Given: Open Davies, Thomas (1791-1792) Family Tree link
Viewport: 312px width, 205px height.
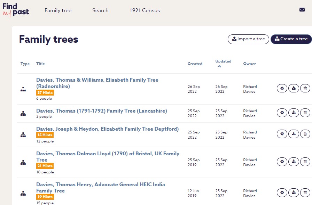Looking at the screenshot, I should [x=101, y=111].
